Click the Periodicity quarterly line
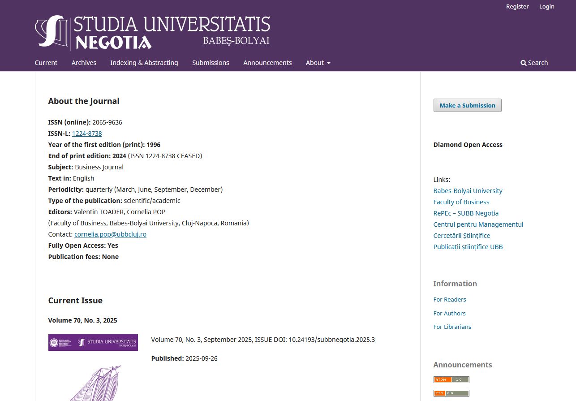Image resolution: width=576 pixels, height=401 pixels. click(135, 190)
